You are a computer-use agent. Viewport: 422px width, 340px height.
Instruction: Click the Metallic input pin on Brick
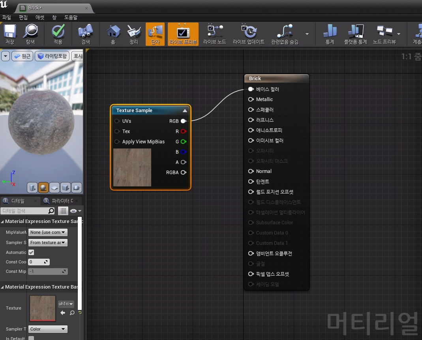[x=251, y=100]
